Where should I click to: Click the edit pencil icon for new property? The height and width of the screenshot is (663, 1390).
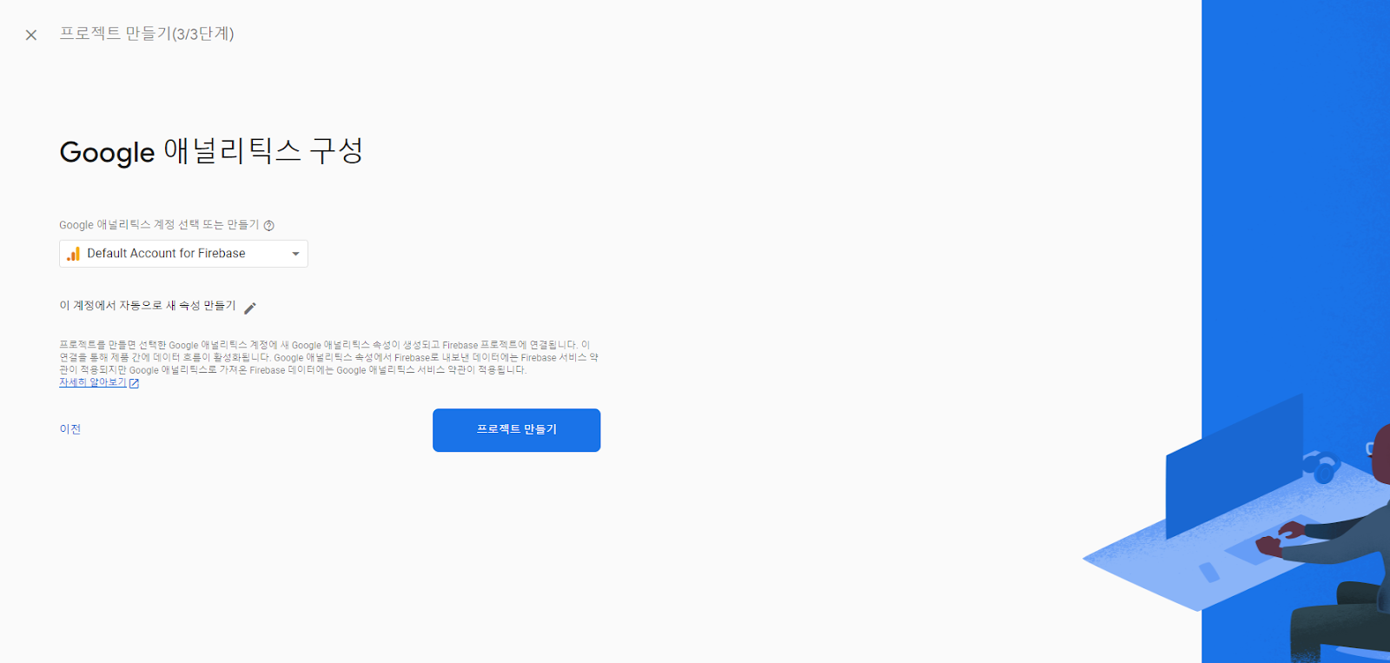tap(250, 308)
